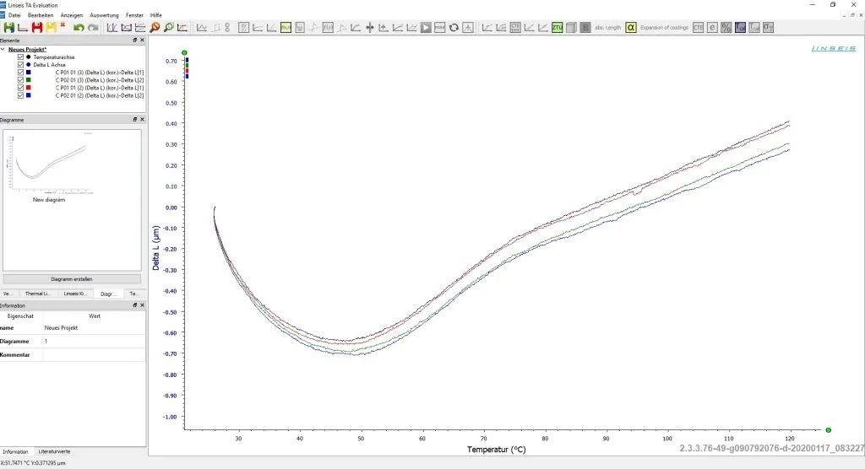Uncheck the Delta L Achse checkbox

point(20,64)
